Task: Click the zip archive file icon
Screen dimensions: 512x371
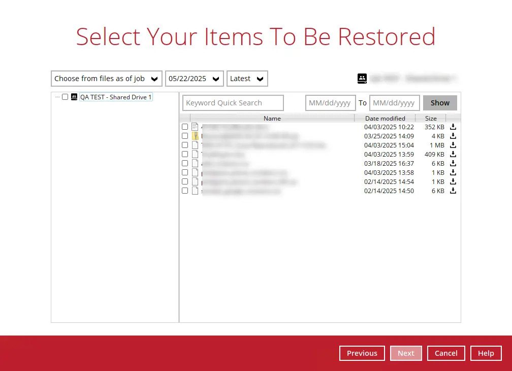Action: coord(195,136)
